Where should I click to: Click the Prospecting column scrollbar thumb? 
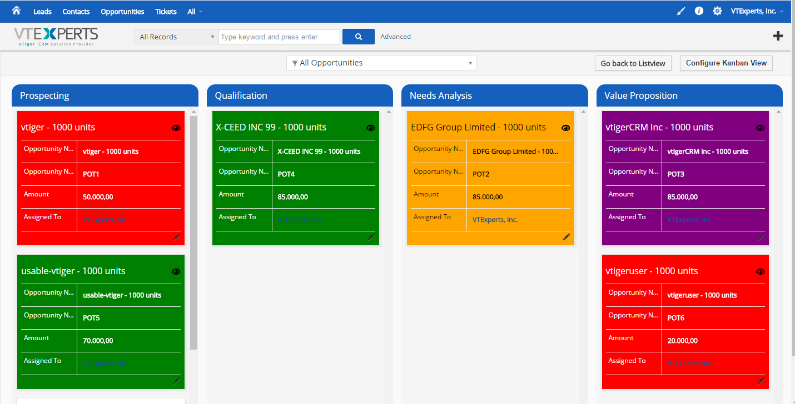click(193, 233)
